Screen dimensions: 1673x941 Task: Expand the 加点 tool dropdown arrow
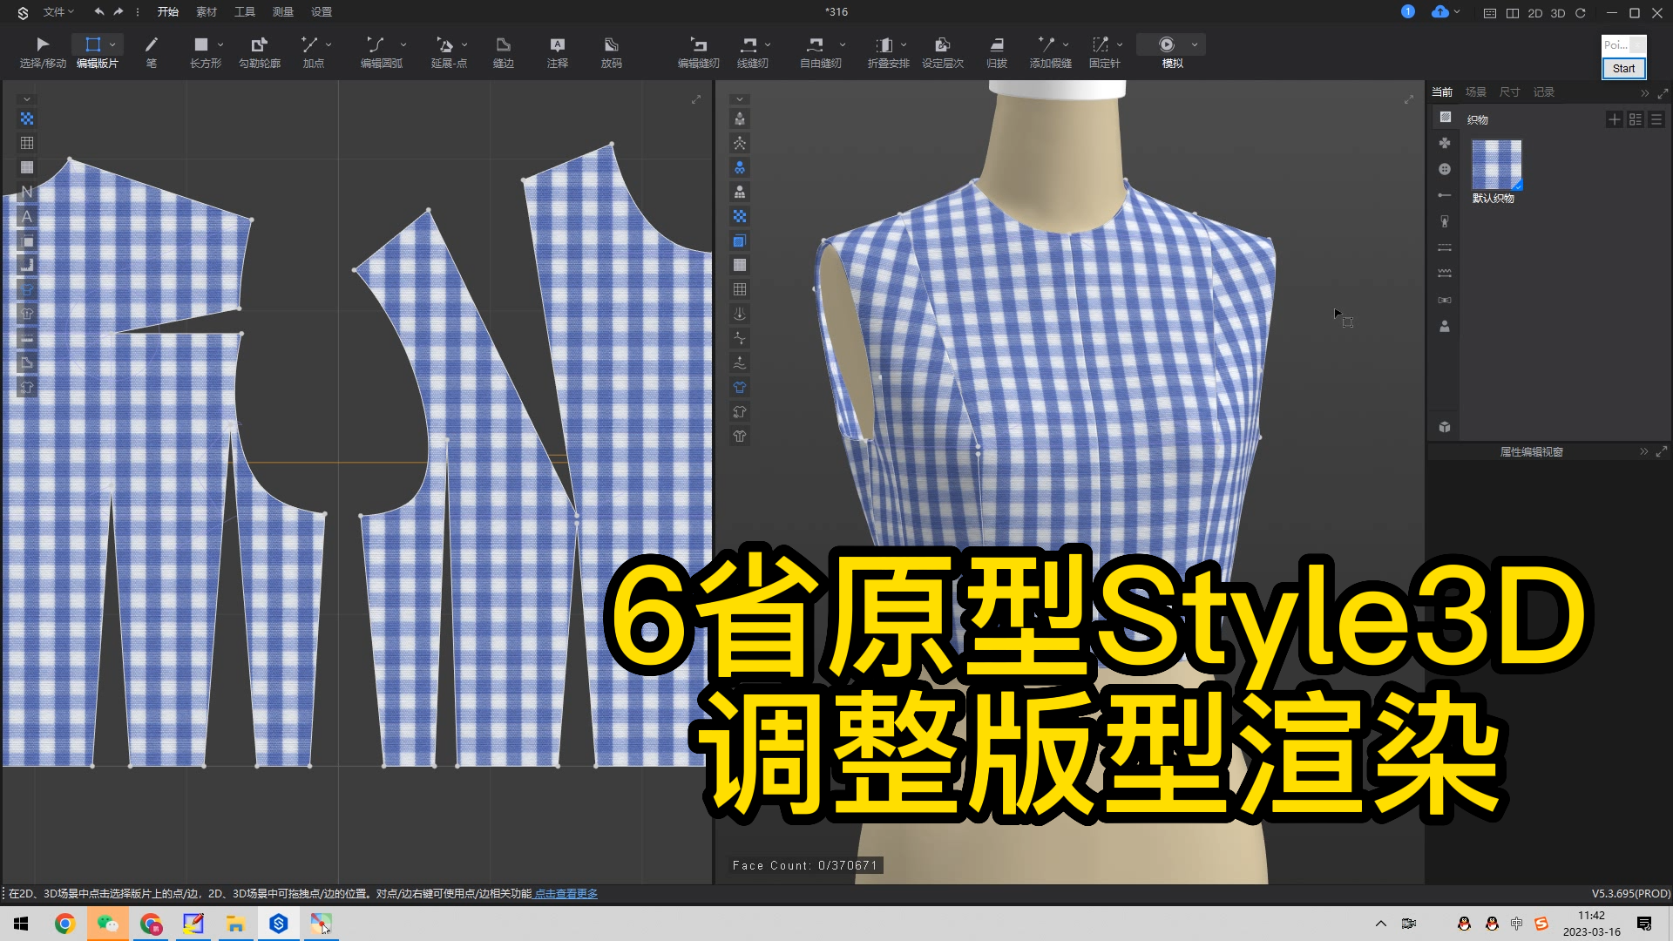329,44
